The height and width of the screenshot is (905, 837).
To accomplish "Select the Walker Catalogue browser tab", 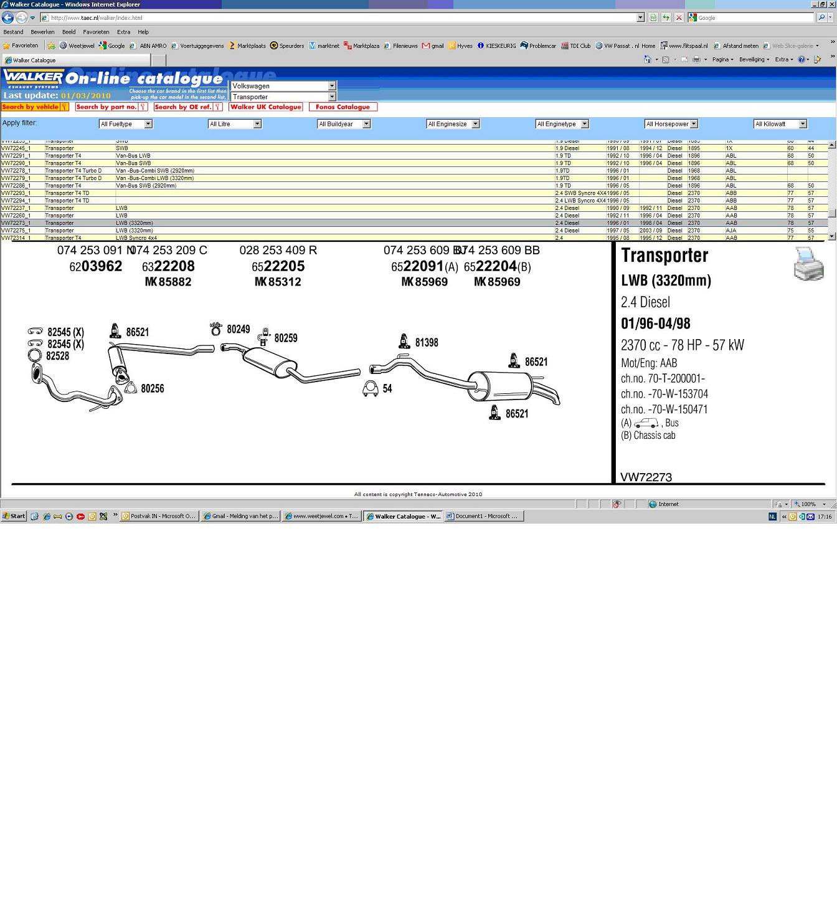I will (75, 60).
